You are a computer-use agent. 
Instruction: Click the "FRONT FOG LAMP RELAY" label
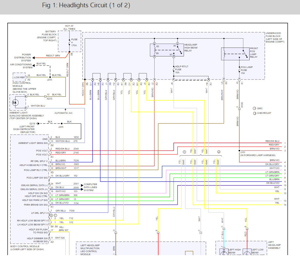[254, 53]
